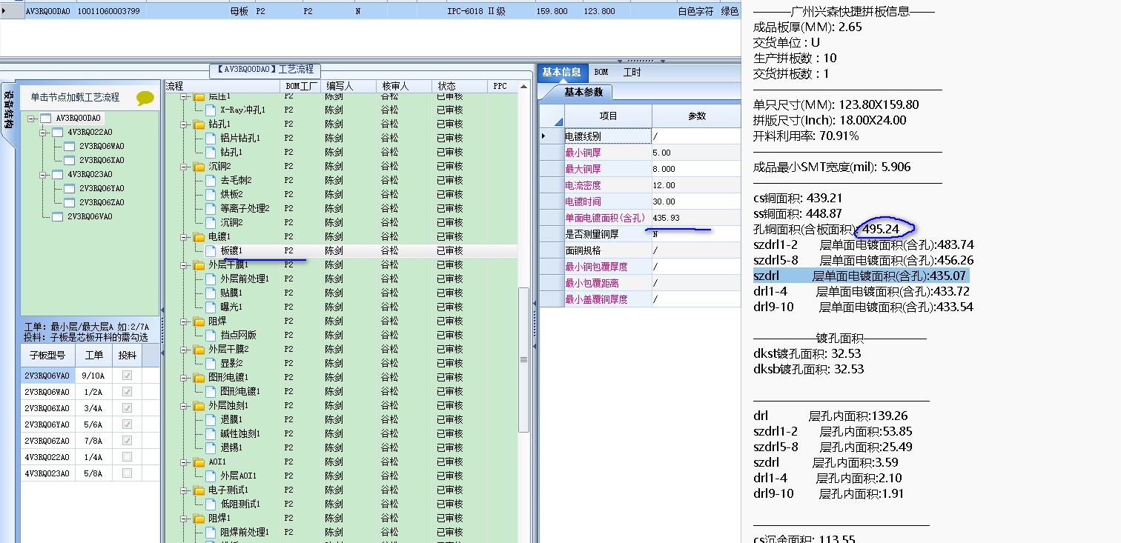Click the 编写人 column header
The height and width of the screenshot is (543, 1121).
(348, 87)
